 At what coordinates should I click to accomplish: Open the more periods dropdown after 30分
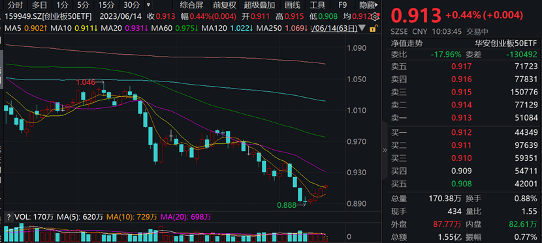pyautogui.click(x=148, y=5)
